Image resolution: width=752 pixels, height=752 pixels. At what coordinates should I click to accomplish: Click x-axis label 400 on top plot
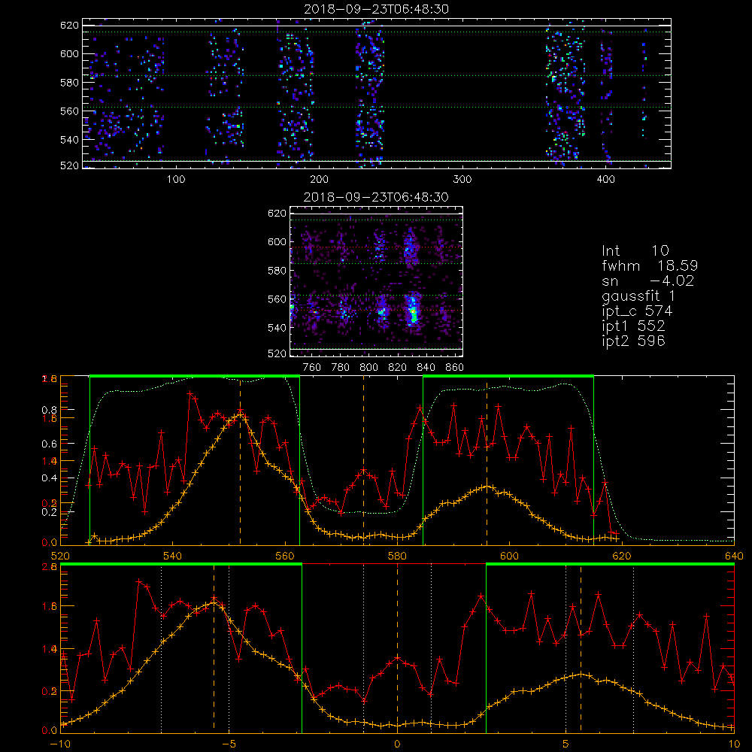(x=605, y=180)
